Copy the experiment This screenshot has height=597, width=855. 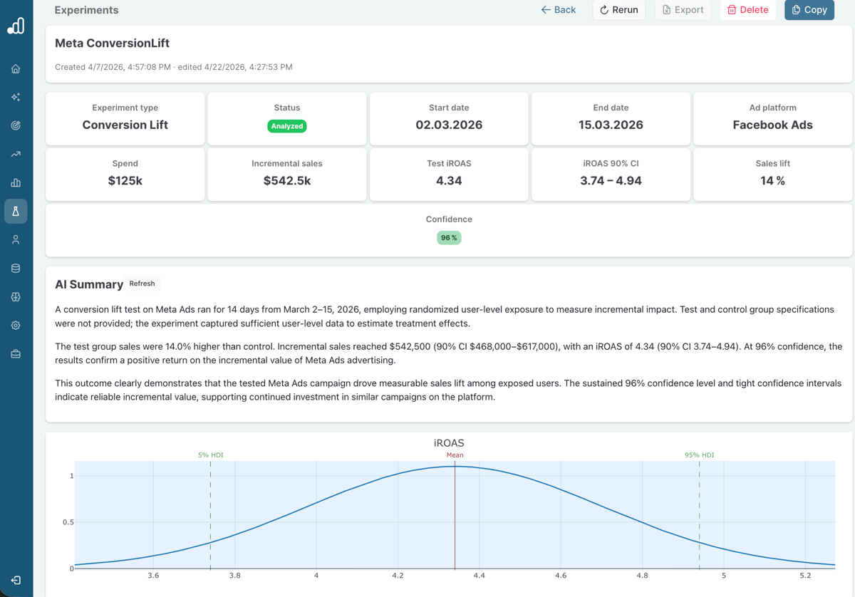(x=809, y=10)
